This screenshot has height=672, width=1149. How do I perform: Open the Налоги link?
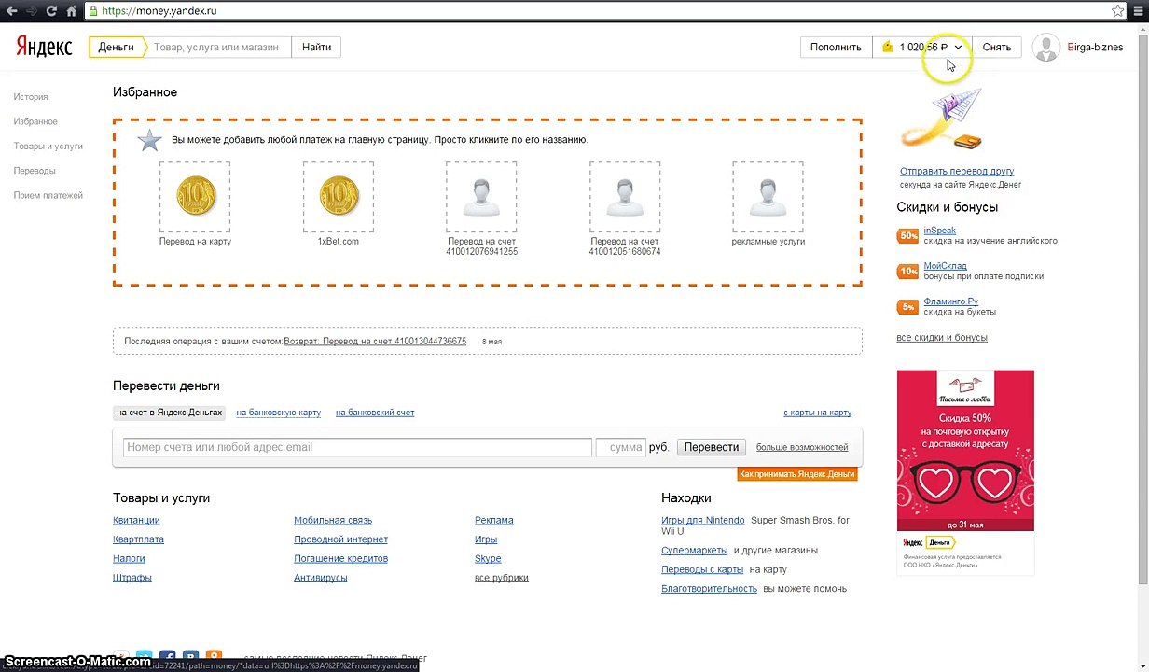click(129, 559)
